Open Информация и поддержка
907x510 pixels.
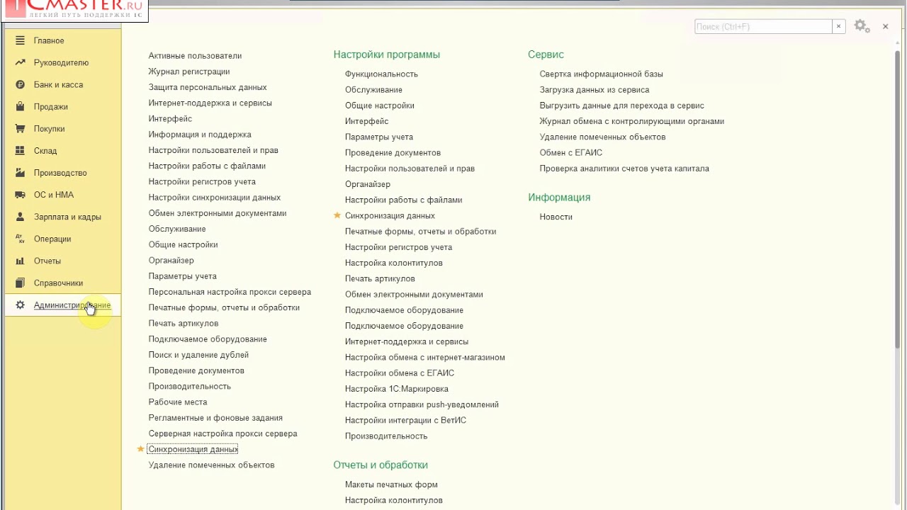pos(200,134)
